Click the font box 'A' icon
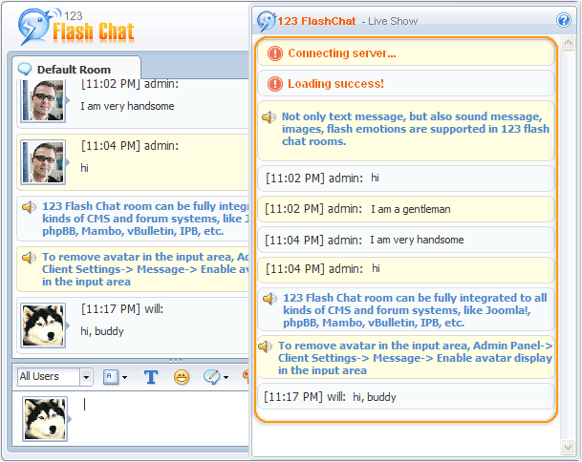582x462 pixels. tap(110, 377)
